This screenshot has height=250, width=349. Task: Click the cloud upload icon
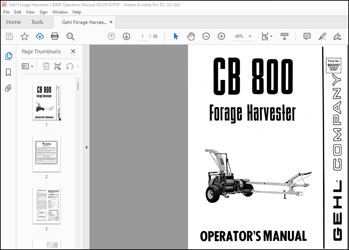pyautogui.click(x=40, y=36)
